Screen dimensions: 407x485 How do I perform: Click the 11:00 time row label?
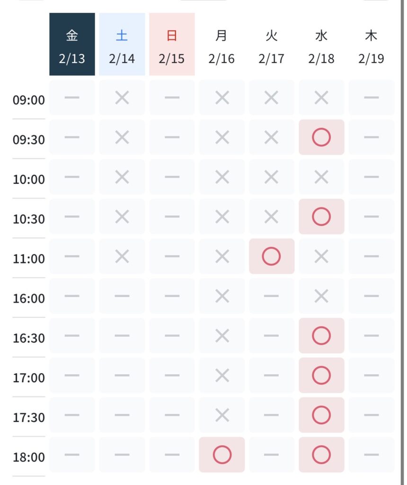[29, 259]
